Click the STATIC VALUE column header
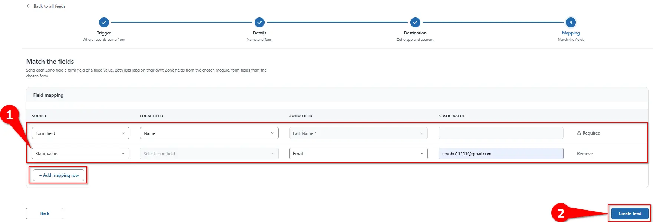 452,116
